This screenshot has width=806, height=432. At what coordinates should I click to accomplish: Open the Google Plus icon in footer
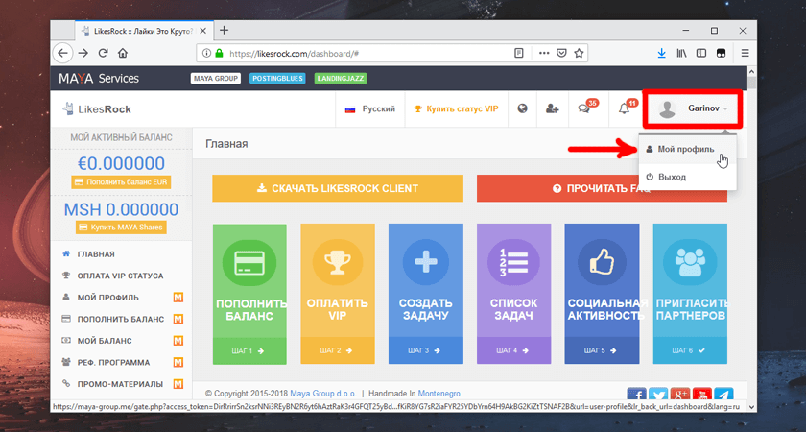[x=680, y=395]
